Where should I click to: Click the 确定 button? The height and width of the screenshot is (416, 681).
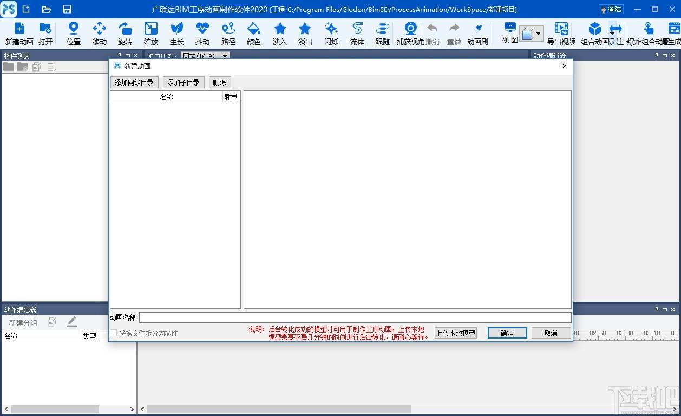[x=507, y=333]
